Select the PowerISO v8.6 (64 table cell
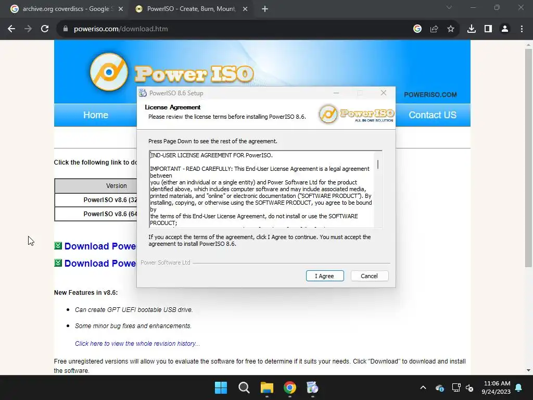 pyautogui.click(x=96, y=214)
